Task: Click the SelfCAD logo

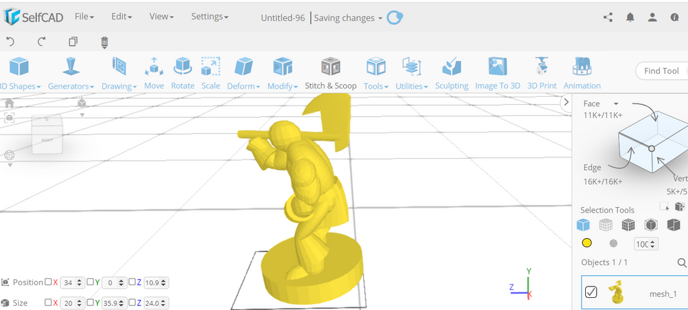Action: click(34, 17)
